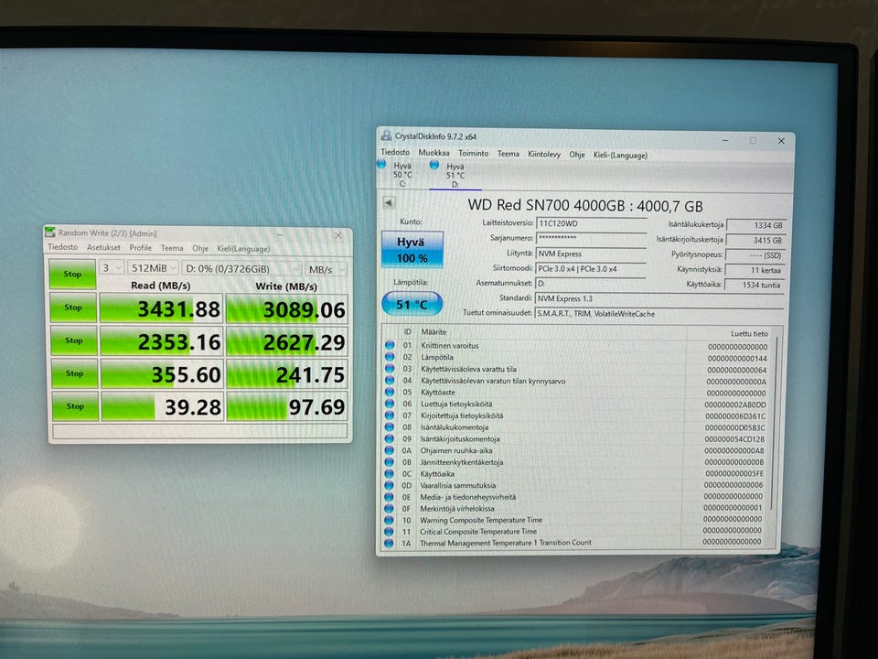Click status orb of Kirjoitettuja tietoyksiköitä row
Screen dimensions: 878x659
tap(390, 416)
